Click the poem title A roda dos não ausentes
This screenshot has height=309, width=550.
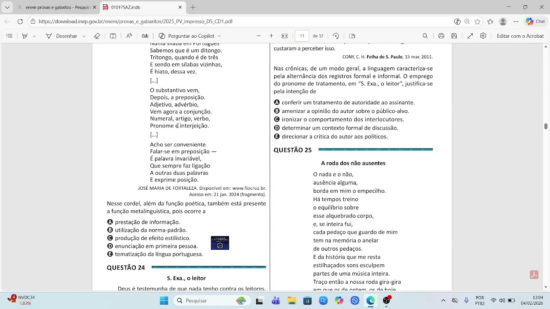353,163
